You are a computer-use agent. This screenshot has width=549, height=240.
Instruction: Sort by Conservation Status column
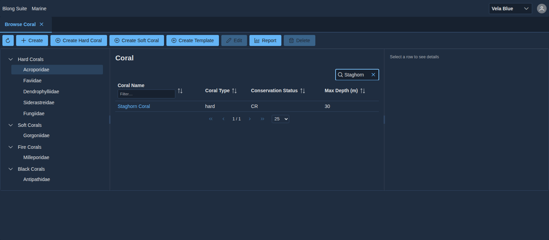point(303,91)
